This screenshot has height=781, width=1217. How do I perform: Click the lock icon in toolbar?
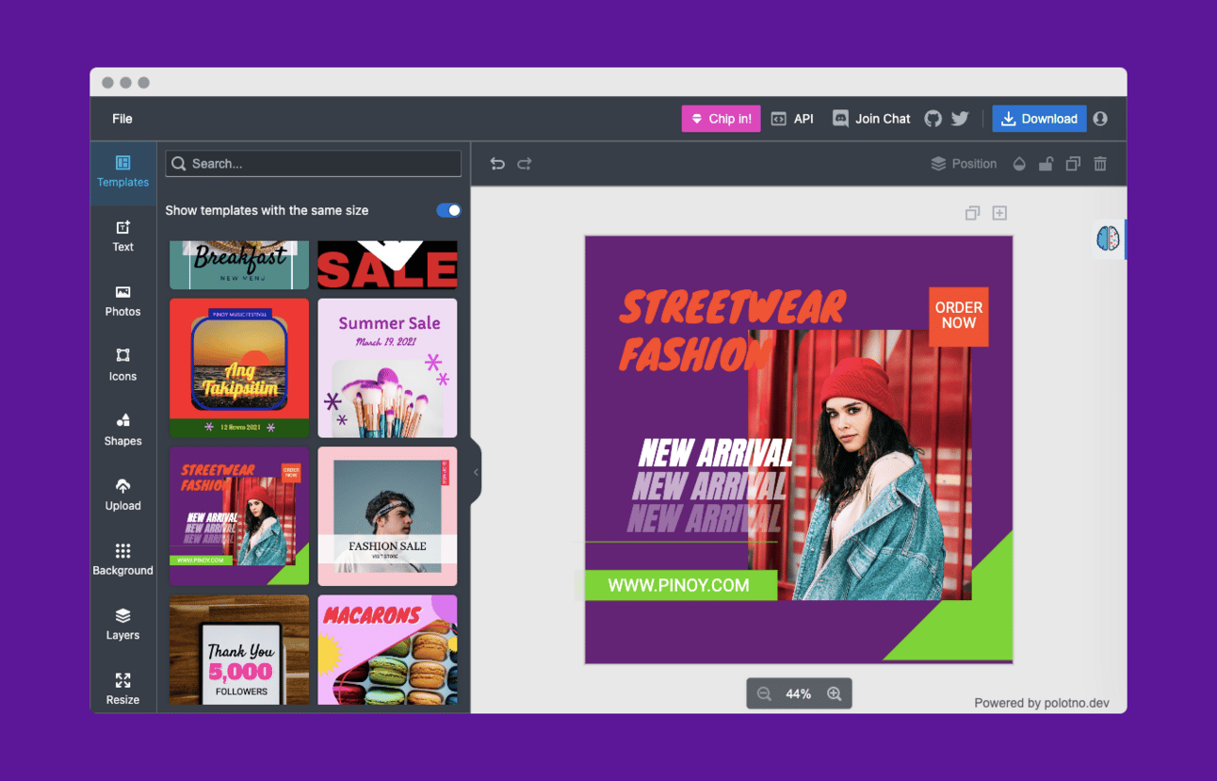1046,164
